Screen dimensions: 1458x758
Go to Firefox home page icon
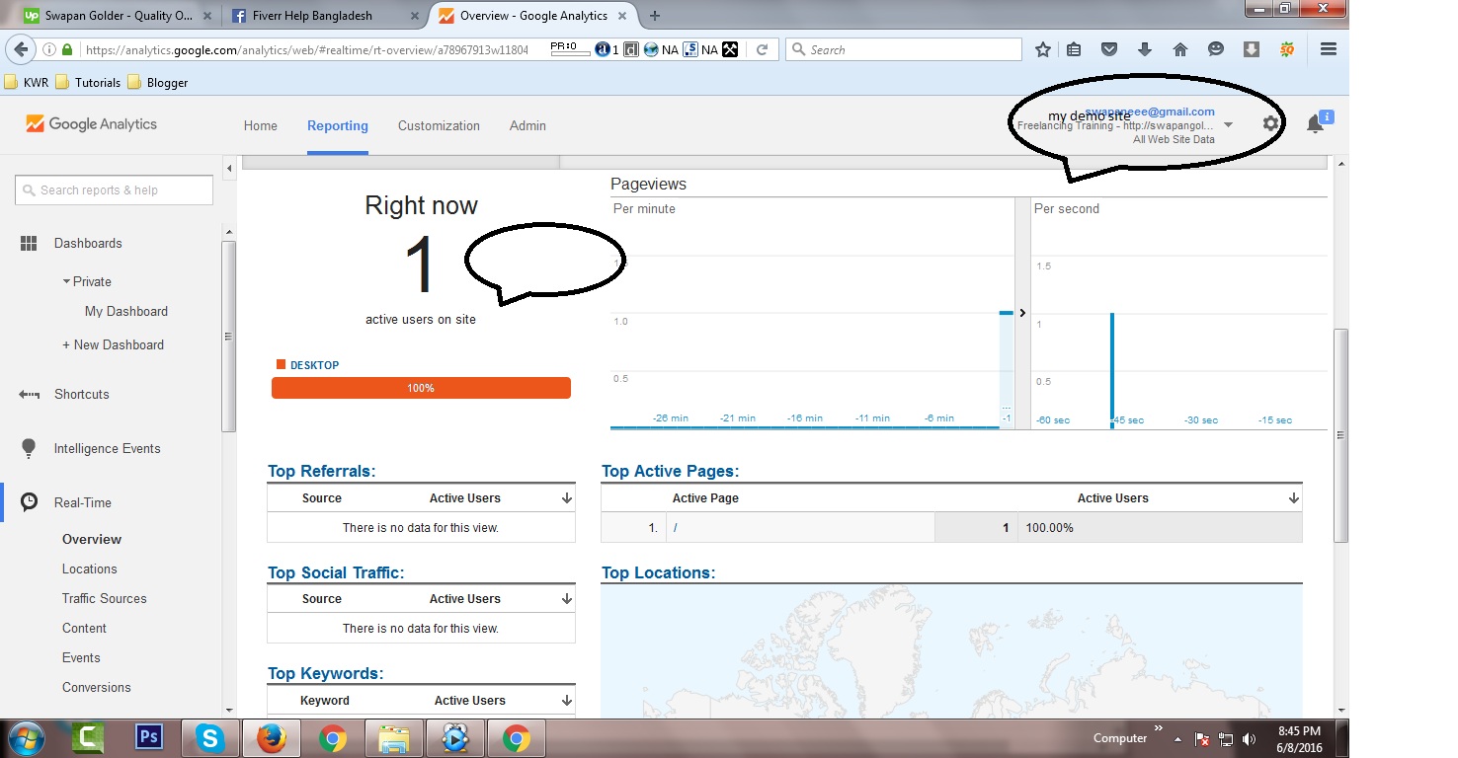1180,49
